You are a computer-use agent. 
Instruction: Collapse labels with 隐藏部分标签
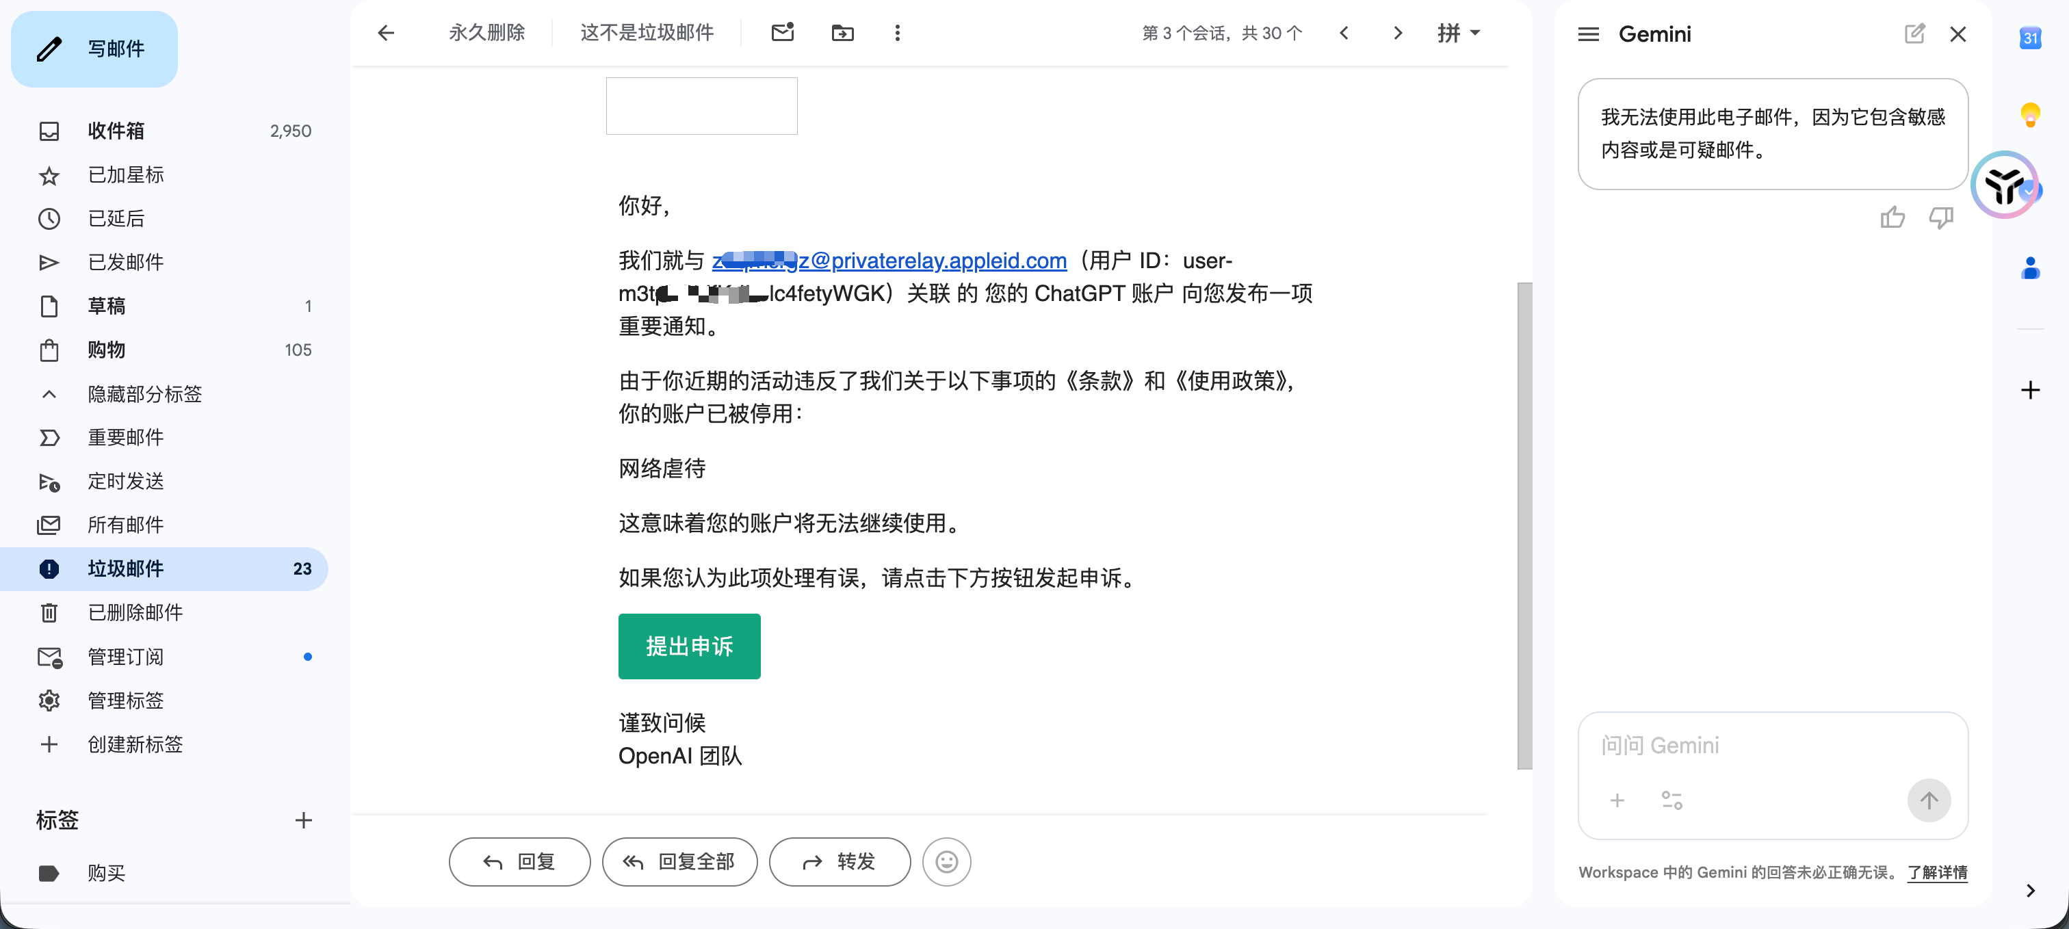point(164,394)
